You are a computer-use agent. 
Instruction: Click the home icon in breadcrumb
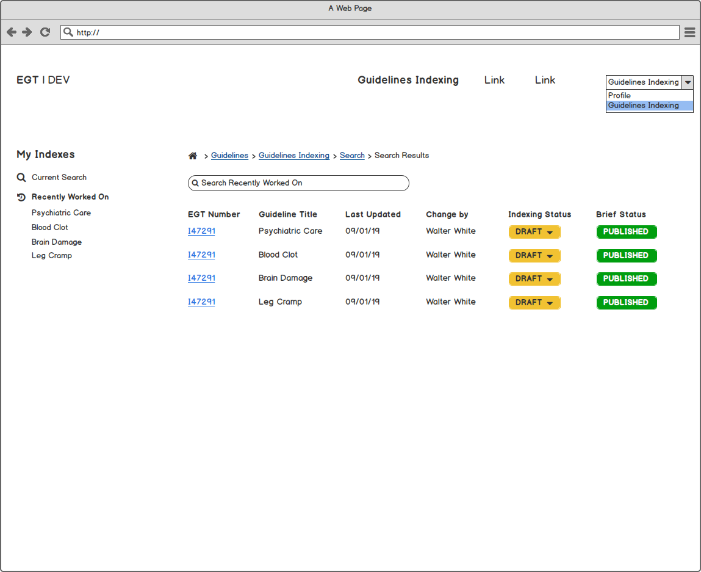point(193,156)
